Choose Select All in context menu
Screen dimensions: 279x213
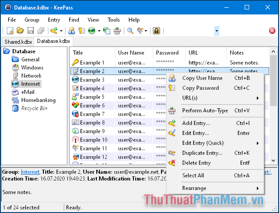click(215, 176)
